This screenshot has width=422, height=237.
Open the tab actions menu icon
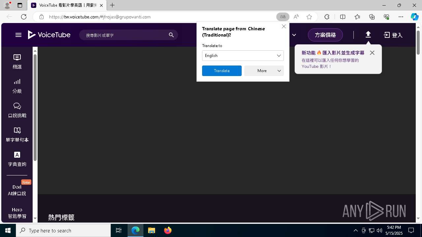pos(20,5)
